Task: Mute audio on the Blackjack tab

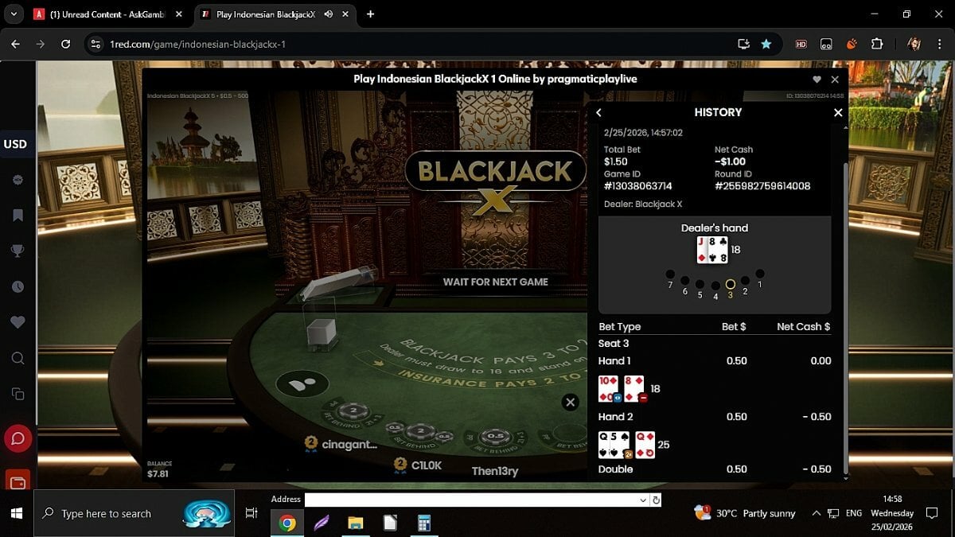Action: point(329,14)
